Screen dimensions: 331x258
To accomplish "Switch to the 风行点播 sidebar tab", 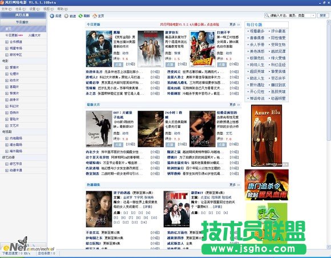I will (x=23, y=15).
